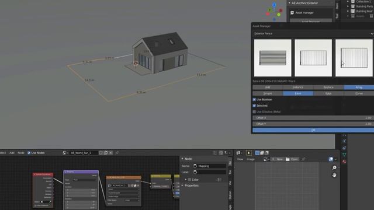Expand the Color subpanel arrow
This screenshot has height=210, width=374.
(x=186, y=180)
